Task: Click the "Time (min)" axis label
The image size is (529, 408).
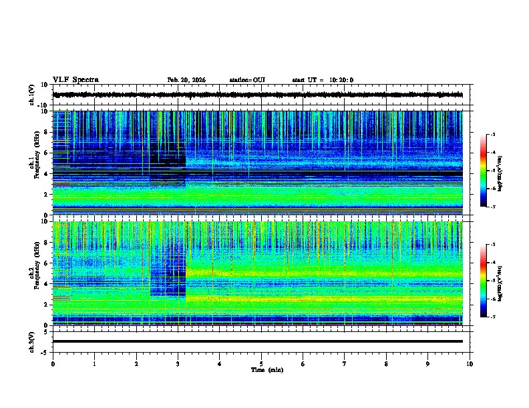Action: [x=267, y=370]
